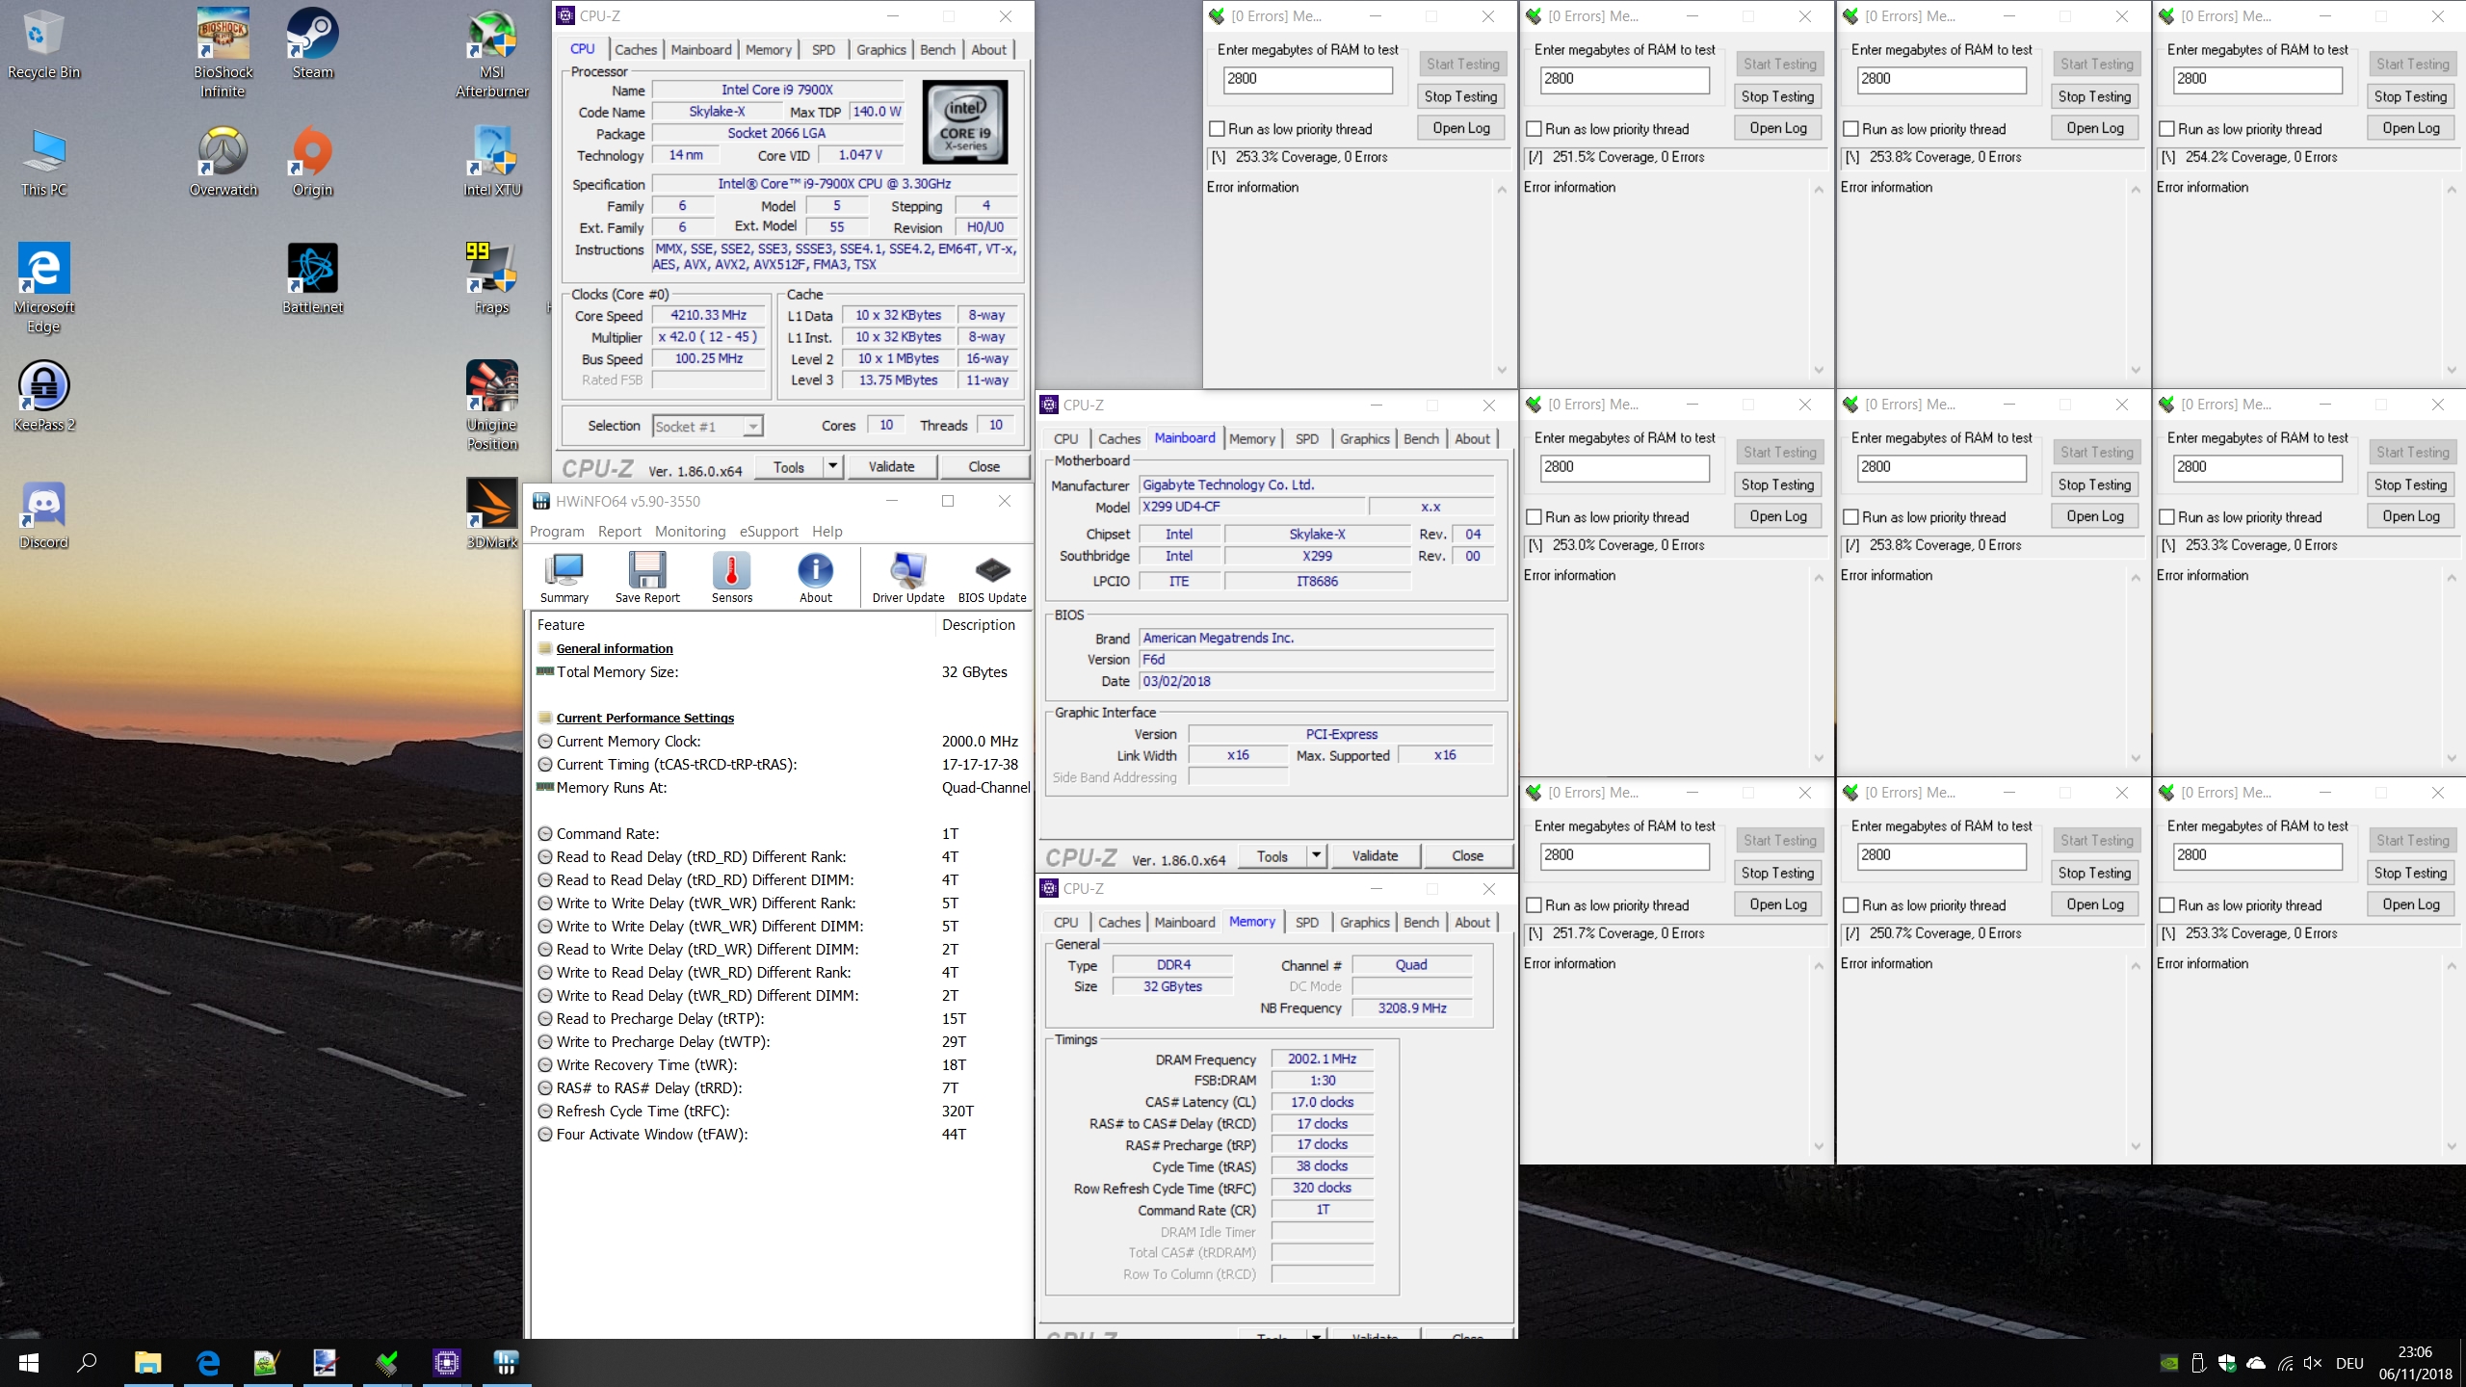Open the Monitoring menu in HWiNFO64

690,532
